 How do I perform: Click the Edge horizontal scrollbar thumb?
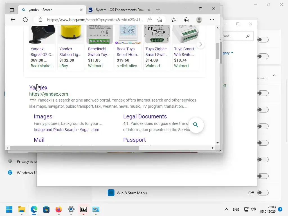74,148
